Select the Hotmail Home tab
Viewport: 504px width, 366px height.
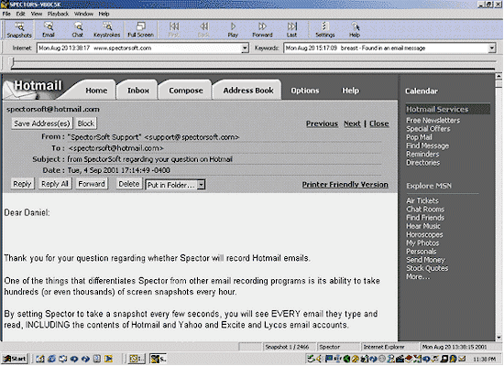(x=96, y=91)
